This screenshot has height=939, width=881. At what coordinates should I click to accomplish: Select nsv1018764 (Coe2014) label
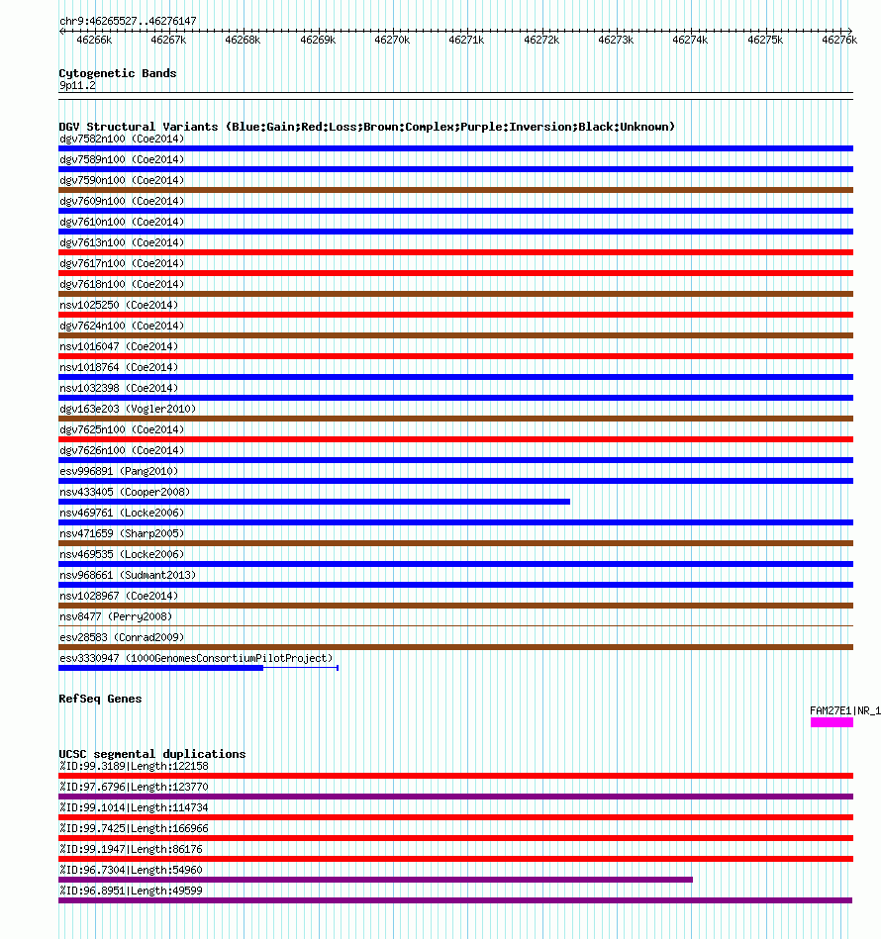click(x=119, y=367)
